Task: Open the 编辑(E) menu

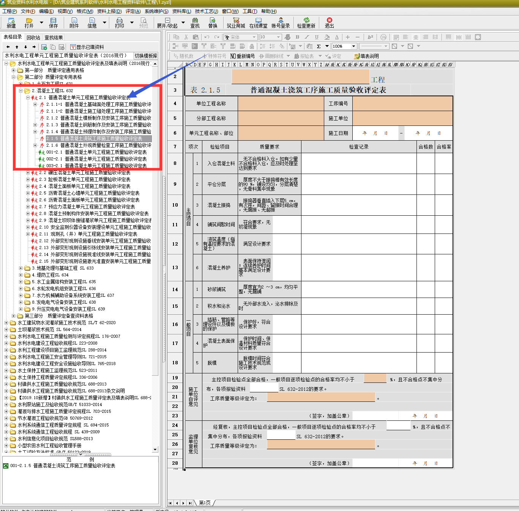Action: 46,11
